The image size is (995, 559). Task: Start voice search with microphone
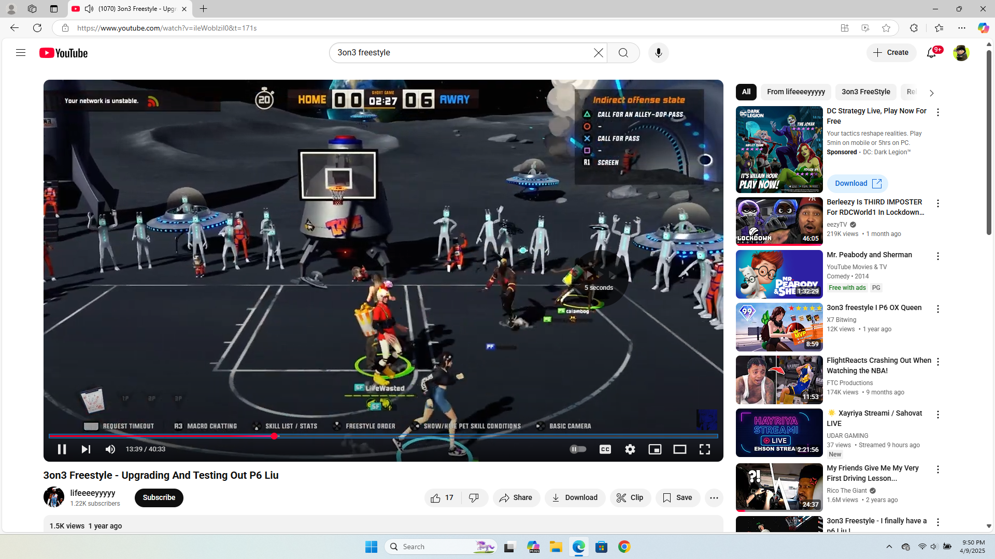(x=658, y=53)
